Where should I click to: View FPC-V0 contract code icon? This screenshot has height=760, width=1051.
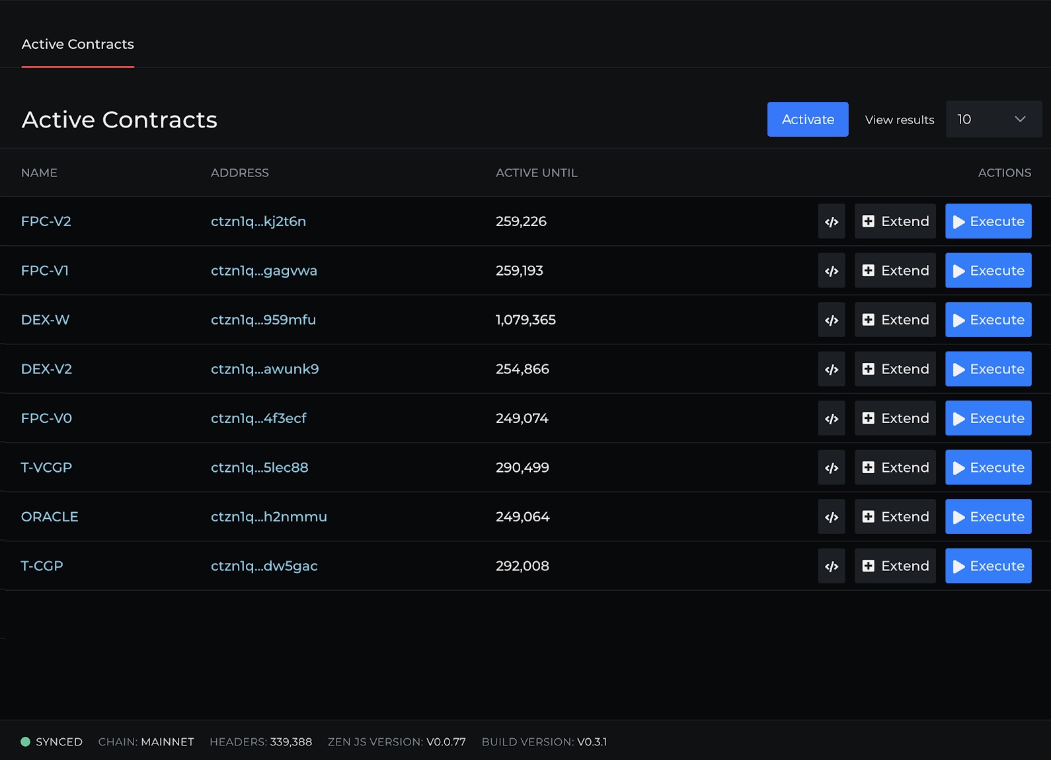click(831, 418)
